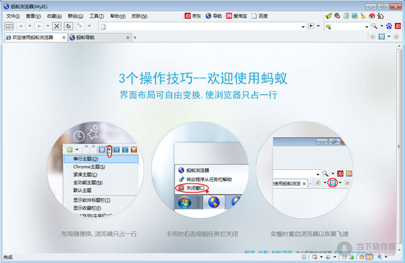
Task: Open the 京东 bookmark link
Action: 193,16
